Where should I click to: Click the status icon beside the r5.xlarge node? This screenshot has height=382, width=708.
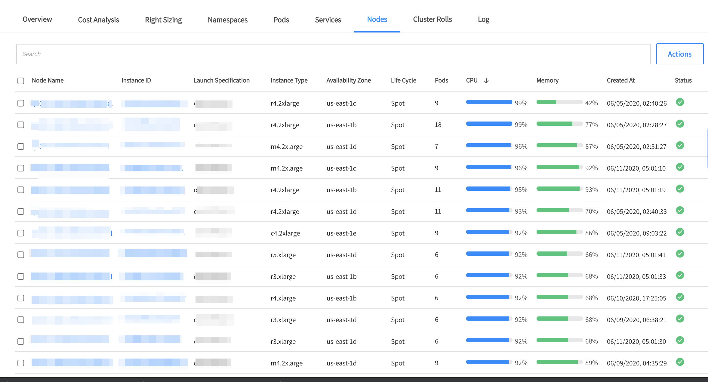tap(680, 254)
